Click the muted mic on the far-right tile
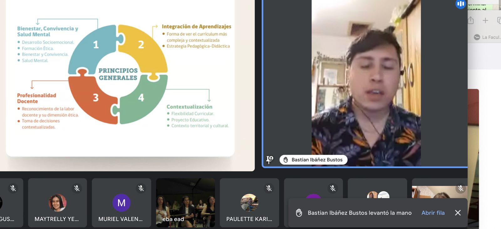Screen dimensions: 501x229 coord(461,188)
